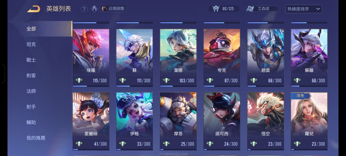
Task: Click the 限免 tag on 蘿兒
Action: (x=301, y=96)
